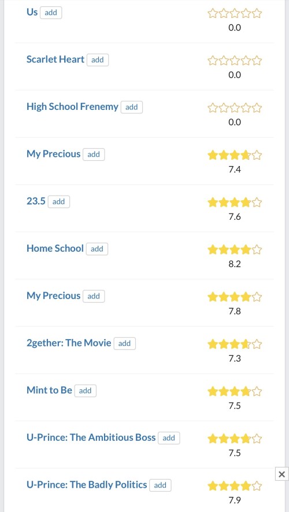
Task: Click the star rating for Us
Action: pos(235,13)
